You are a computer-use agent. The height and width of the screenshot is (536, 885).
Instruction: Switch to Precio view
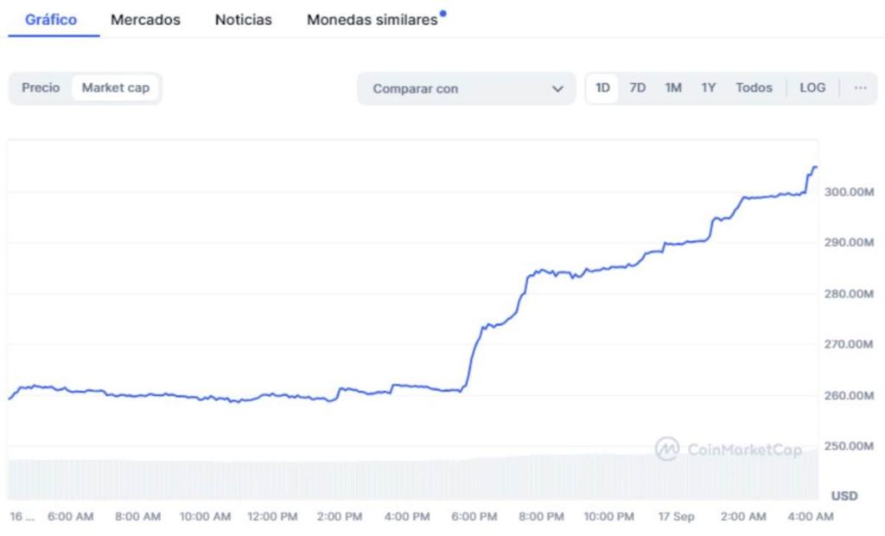pos(40,87)
